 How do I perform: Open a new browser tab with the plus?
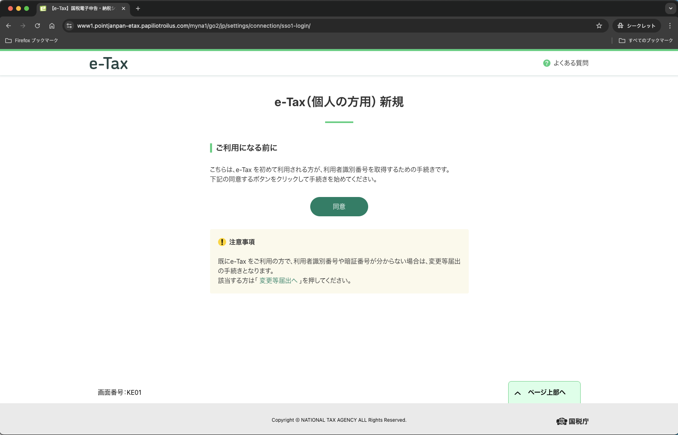[138, 8]
